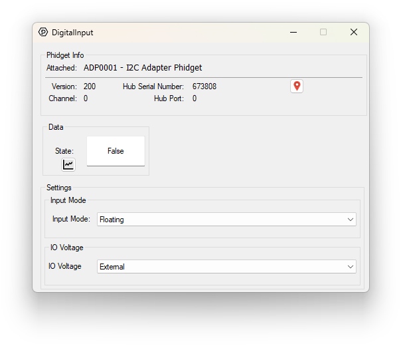This screenshot has height=346, width=401.
Task: Click the map pin location icon
Action: [297, 86]
